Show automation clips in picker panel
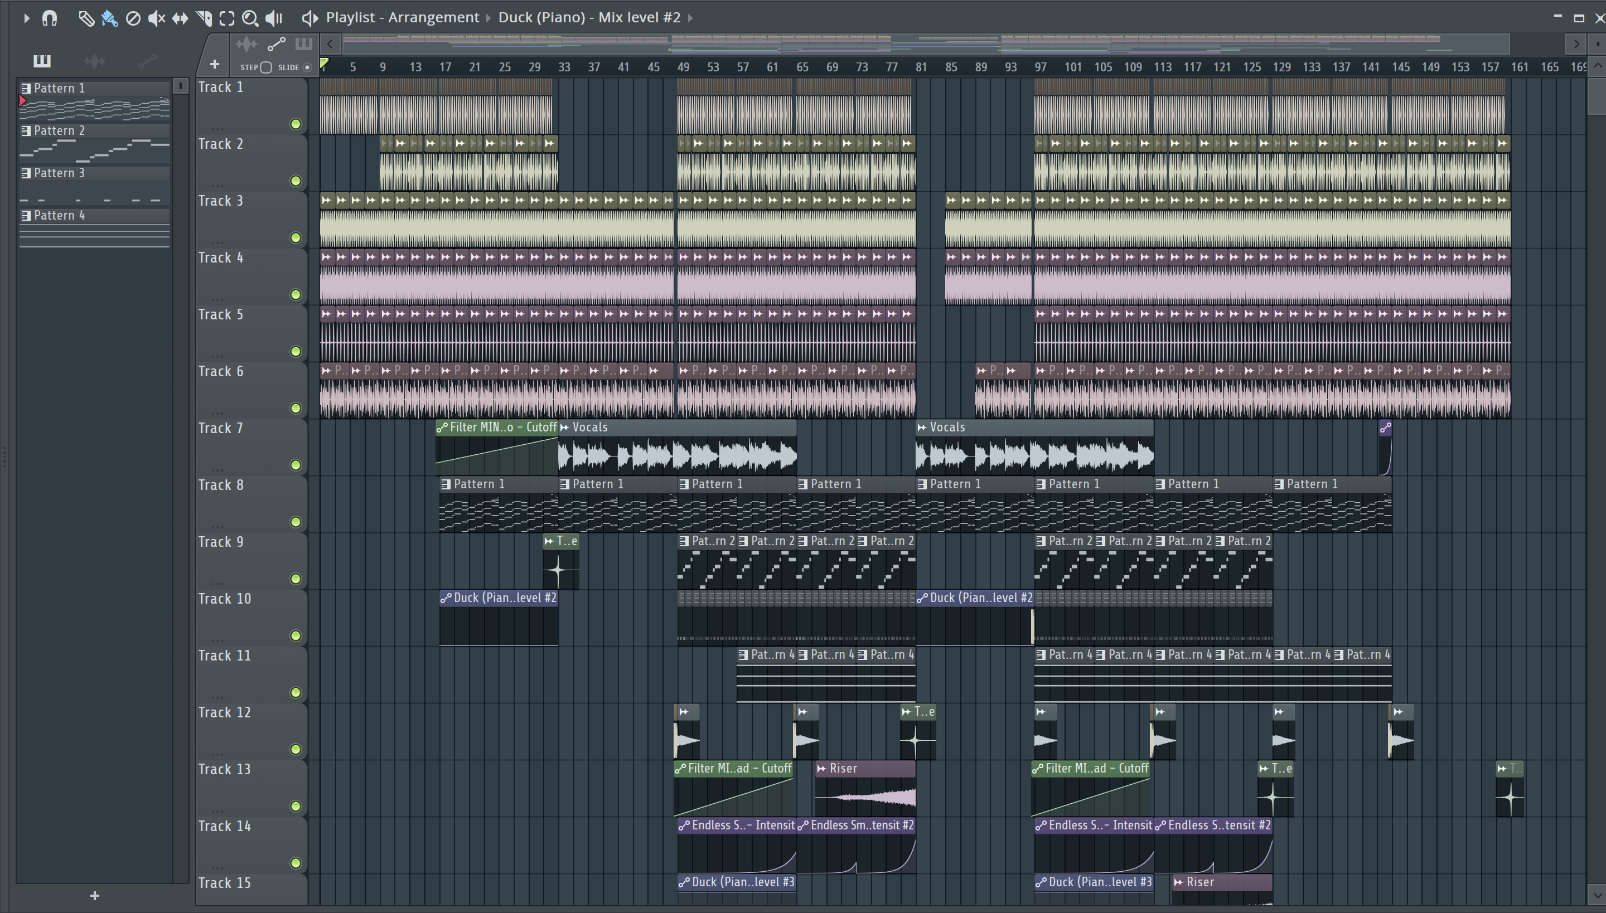The width and height of the screenshot is (1606, 913). 147,61
